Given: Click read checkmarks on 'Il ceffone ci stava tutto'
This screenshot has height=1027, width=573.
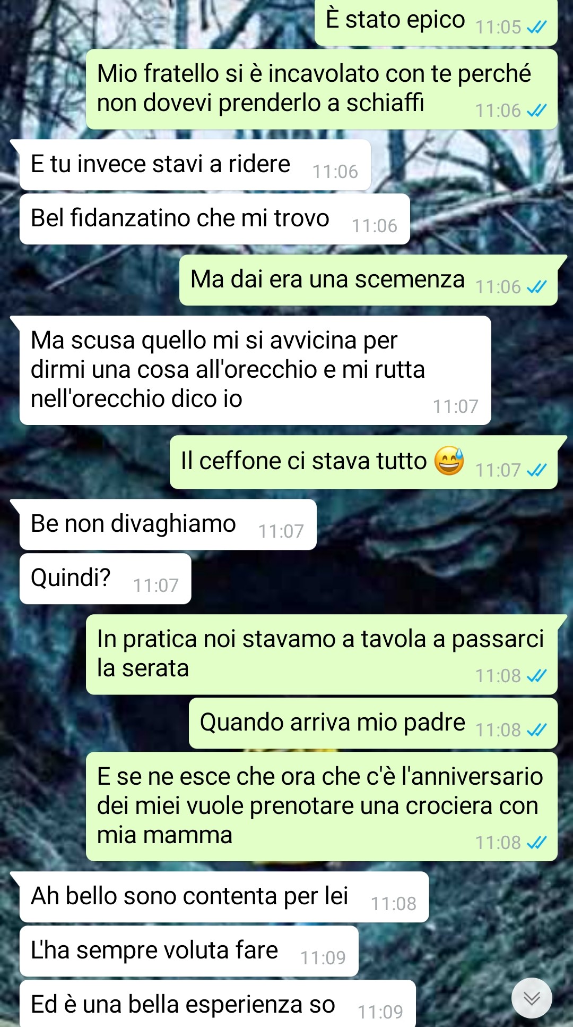Looking at the screenshot, I should (x=536, y=470).
